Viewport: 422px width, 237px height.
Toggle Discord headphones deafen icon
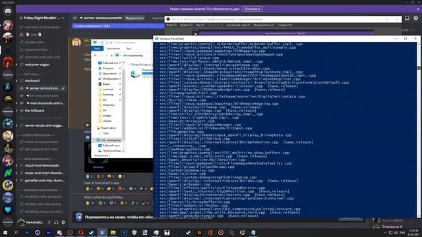click(x=56, y=223)
